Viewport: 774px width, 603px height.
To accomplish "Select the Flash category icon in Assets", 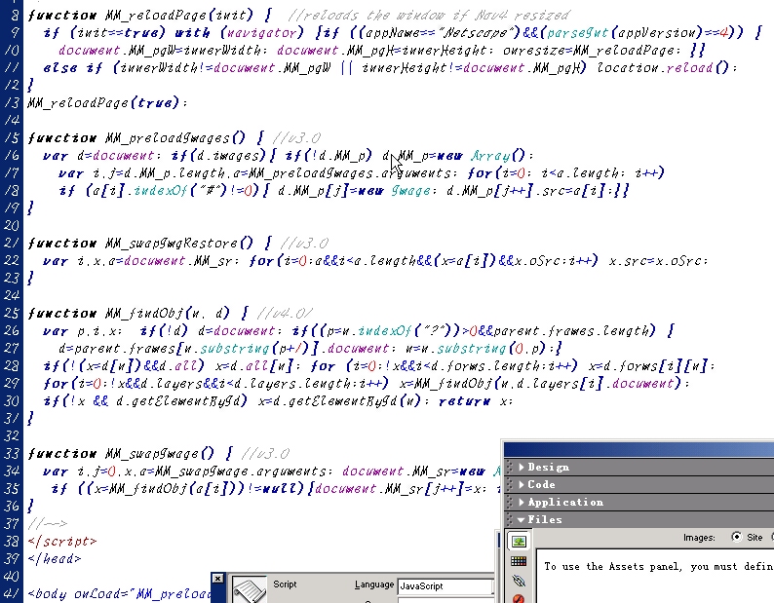I will click(519, 598).
